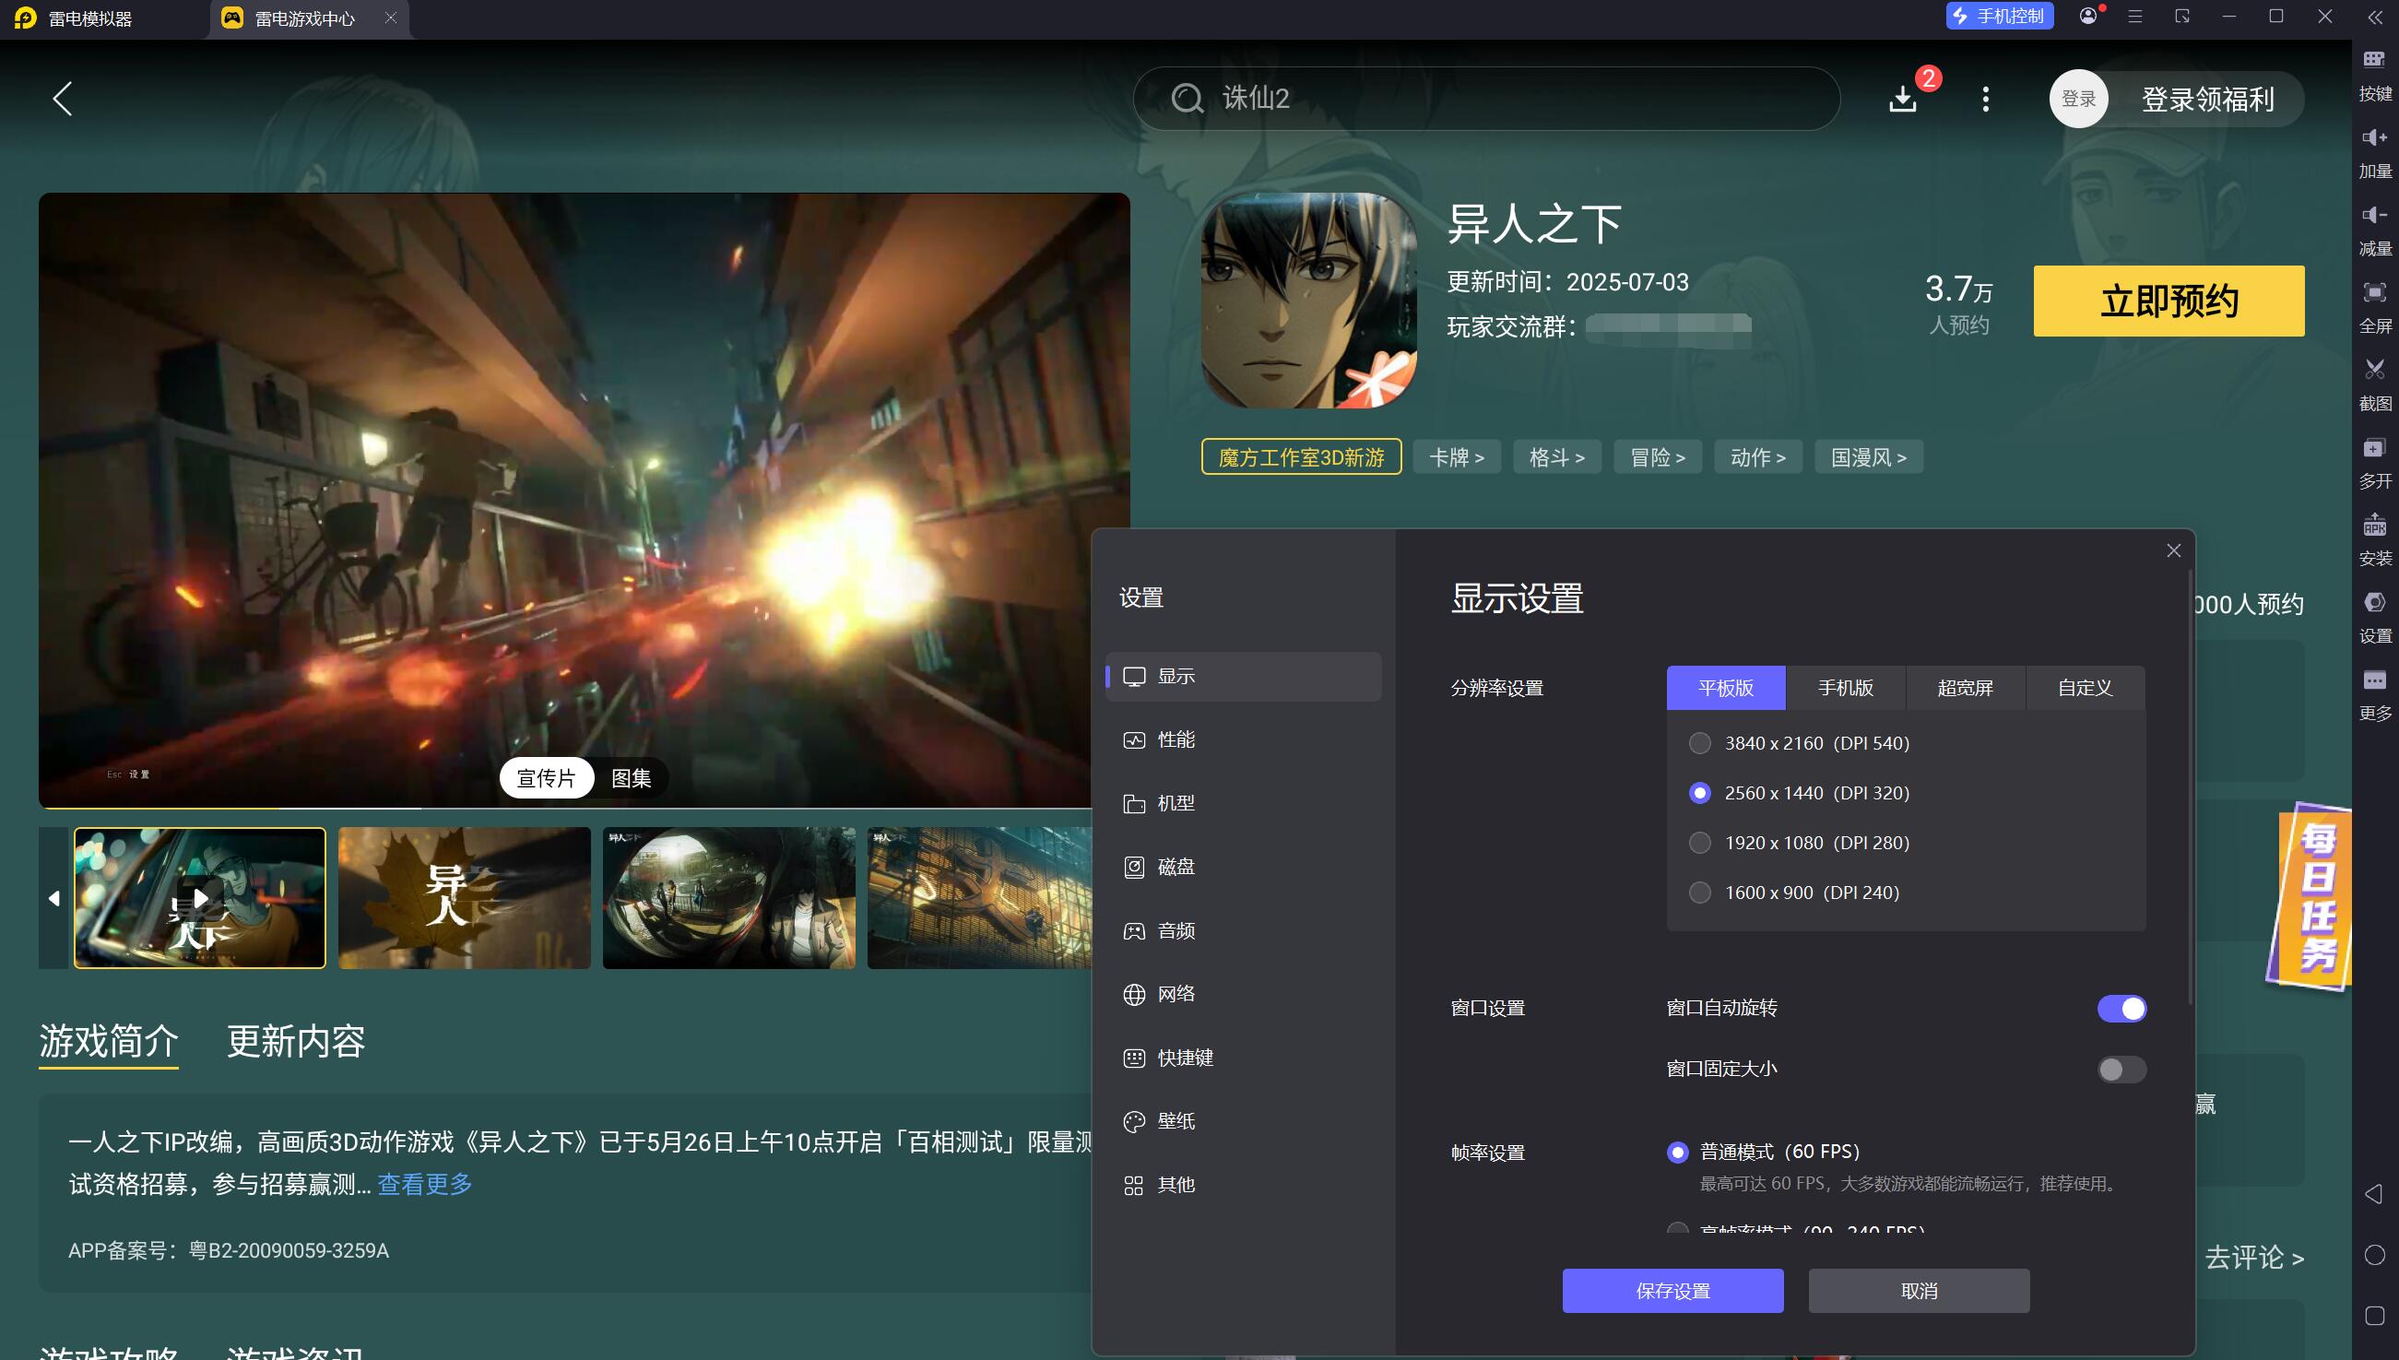2399x1360 pixels.
Task: Open the keyboard mapping 按键 icon
Action: pos(2374,61)
